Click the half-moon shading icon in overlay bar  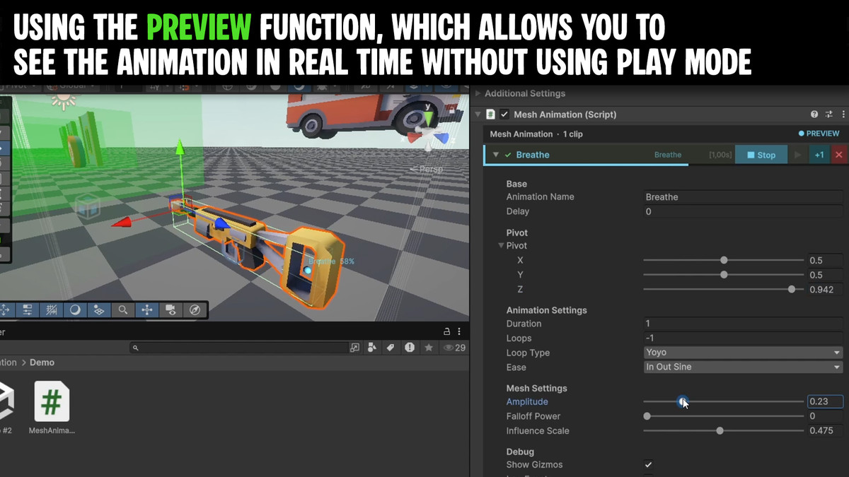75,310
